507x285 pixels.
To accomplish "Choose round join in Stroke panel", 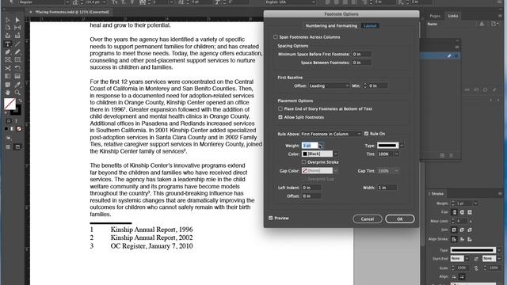I will pos(462,230).
